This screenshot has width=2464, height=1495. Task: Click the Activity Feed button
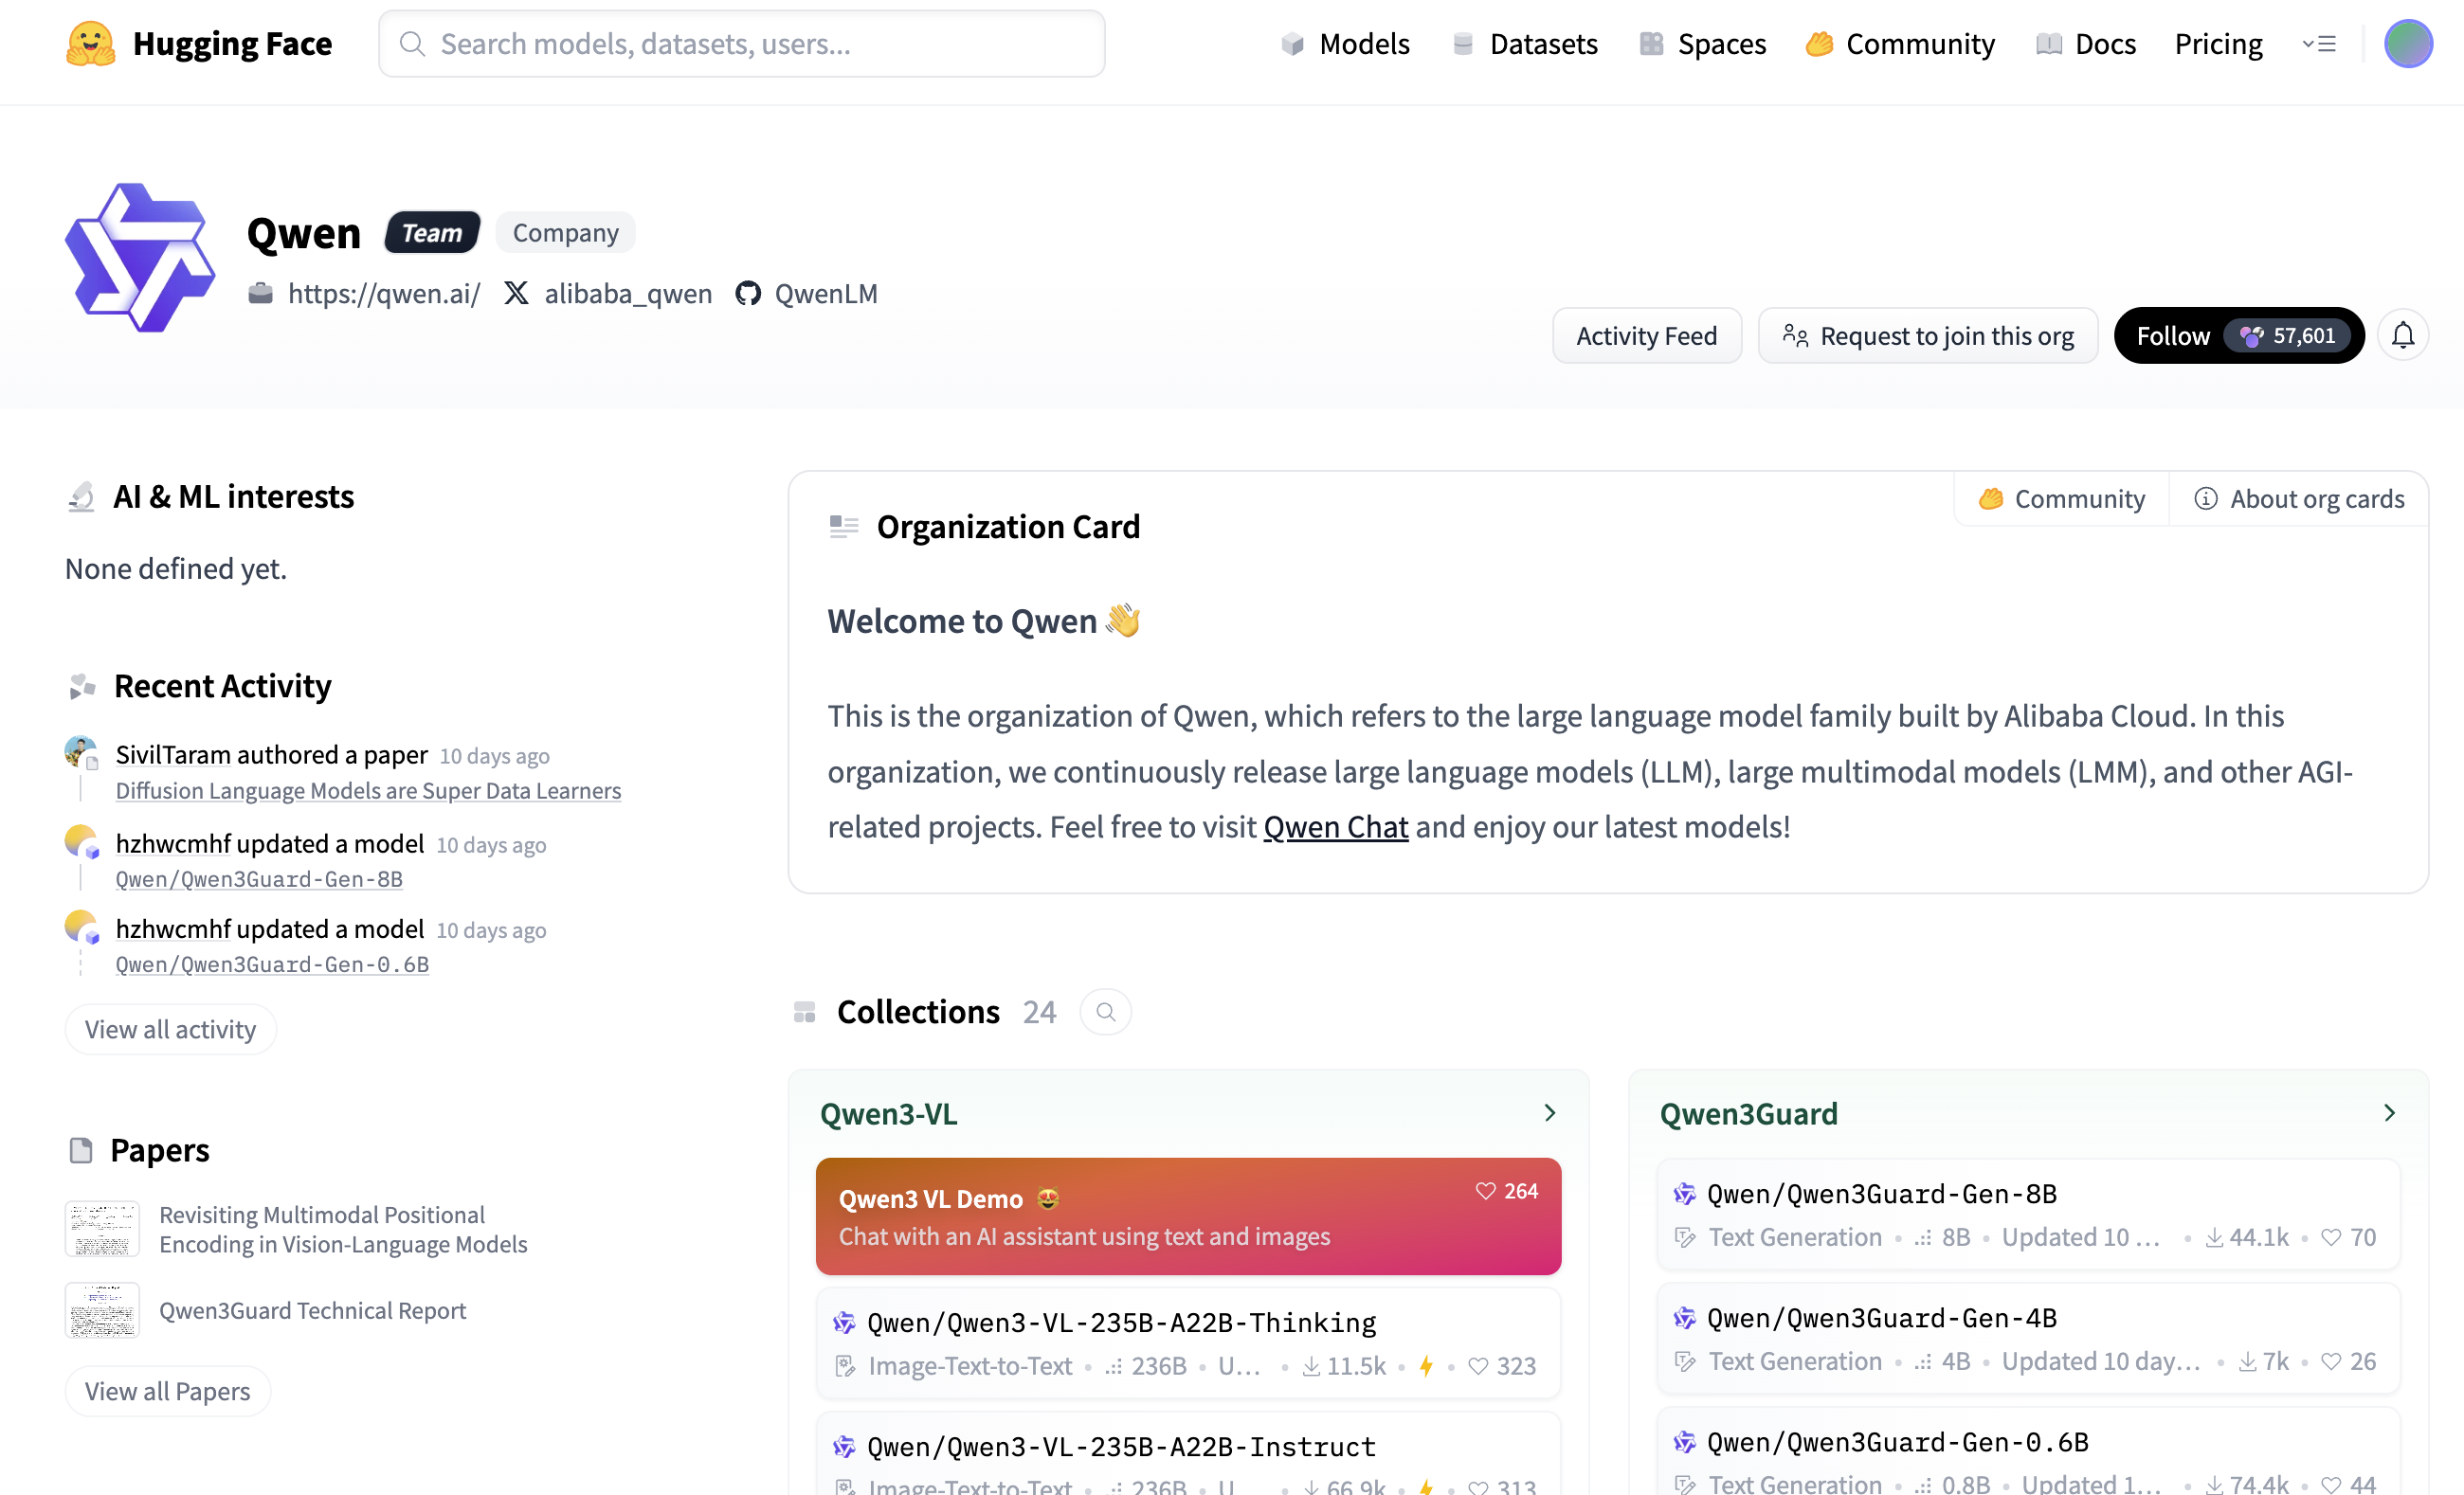click(1646, 336)
